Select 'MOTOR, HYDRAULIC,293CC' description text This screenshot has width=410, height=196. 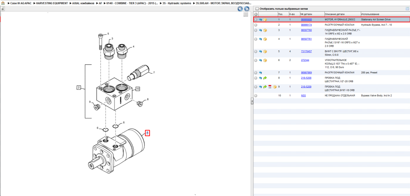coord(340,20)
